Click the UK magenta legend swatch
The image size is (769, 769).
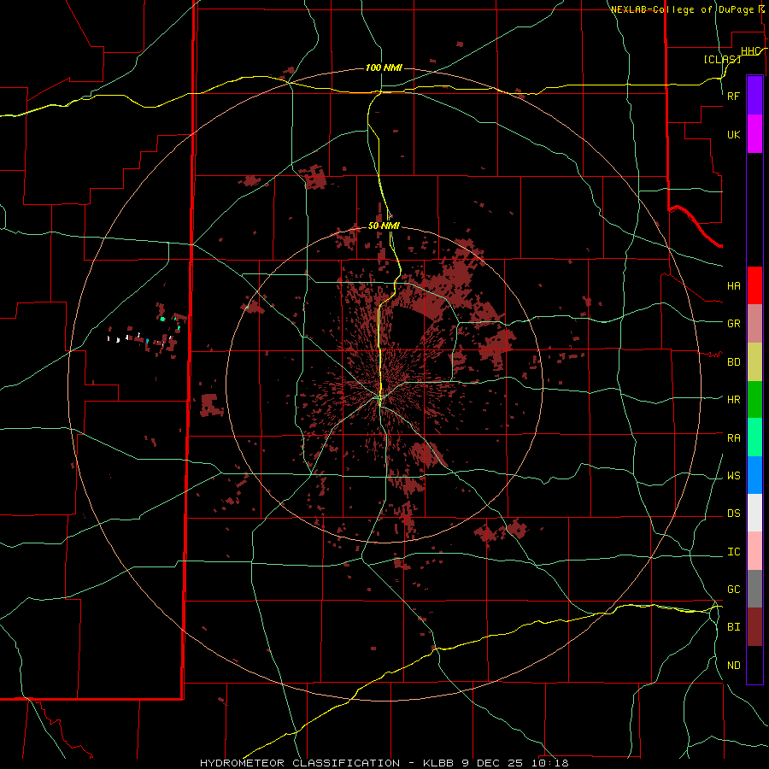tap(754, 134)
